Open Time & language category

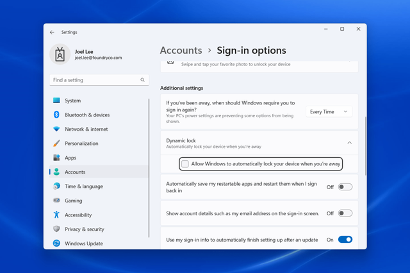[x=99, y=186]
